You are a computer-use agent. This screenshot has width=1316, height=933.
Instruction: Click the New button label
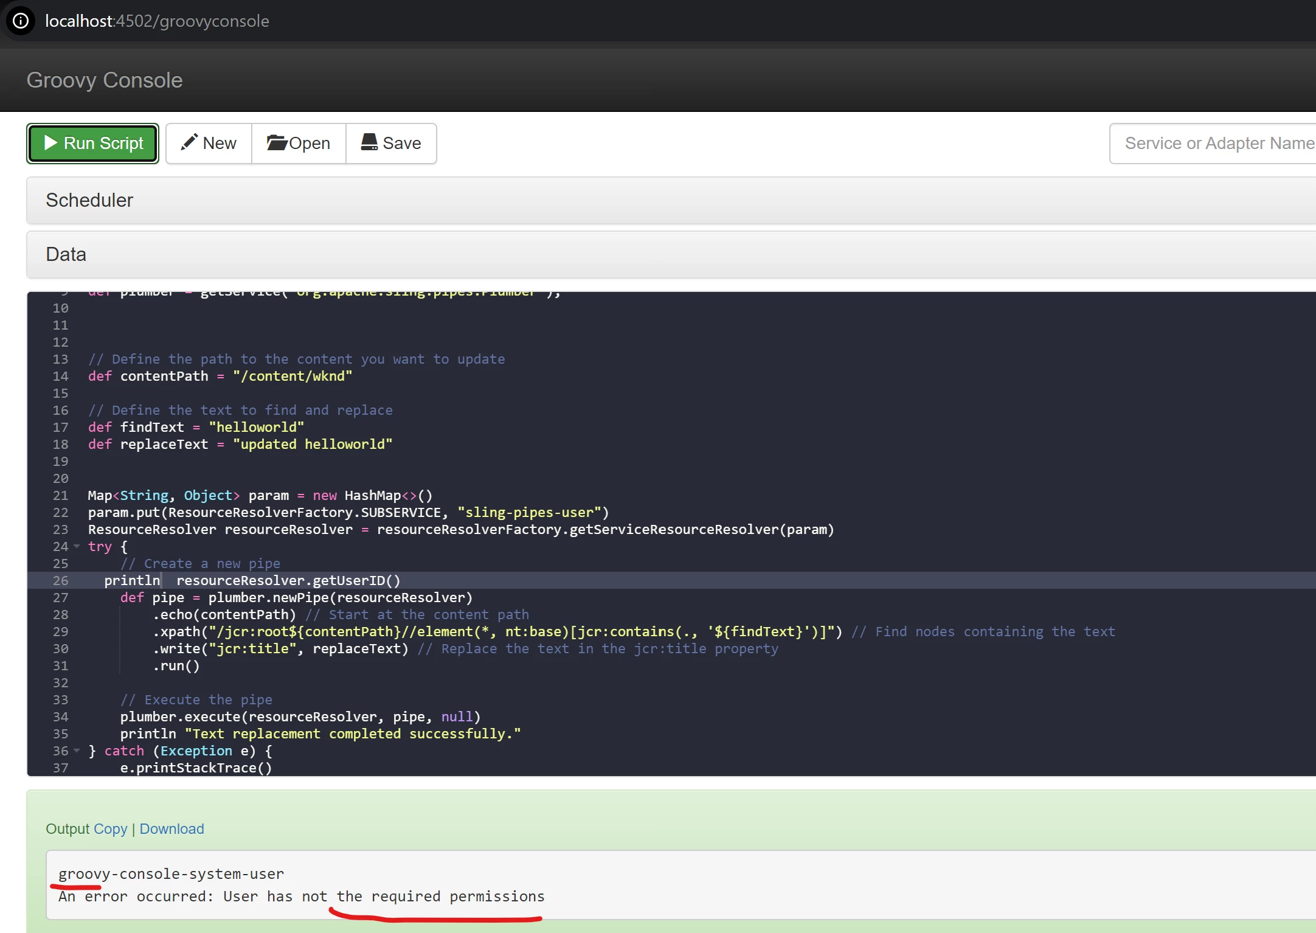(x=220, y=144)
